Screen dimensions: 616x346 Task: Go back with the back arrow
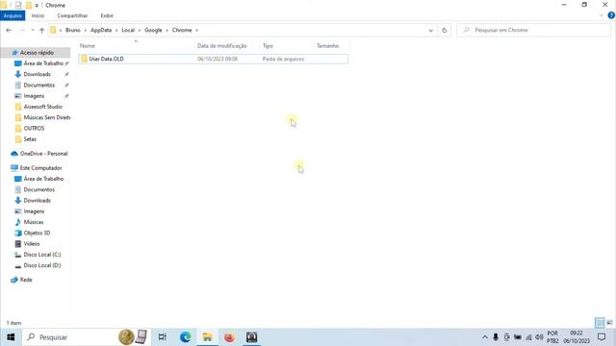pos(9,30)
